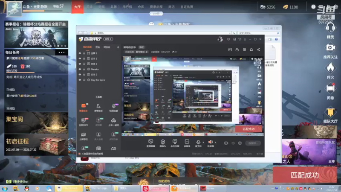Click the 修改 button beside stream status
The width and height of the screenshot is (341, 192).
click(x=142, y=47)
